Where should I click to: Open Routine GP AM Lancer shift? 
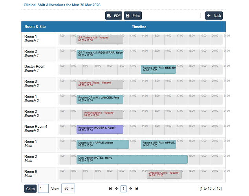[x=100, y=99]
